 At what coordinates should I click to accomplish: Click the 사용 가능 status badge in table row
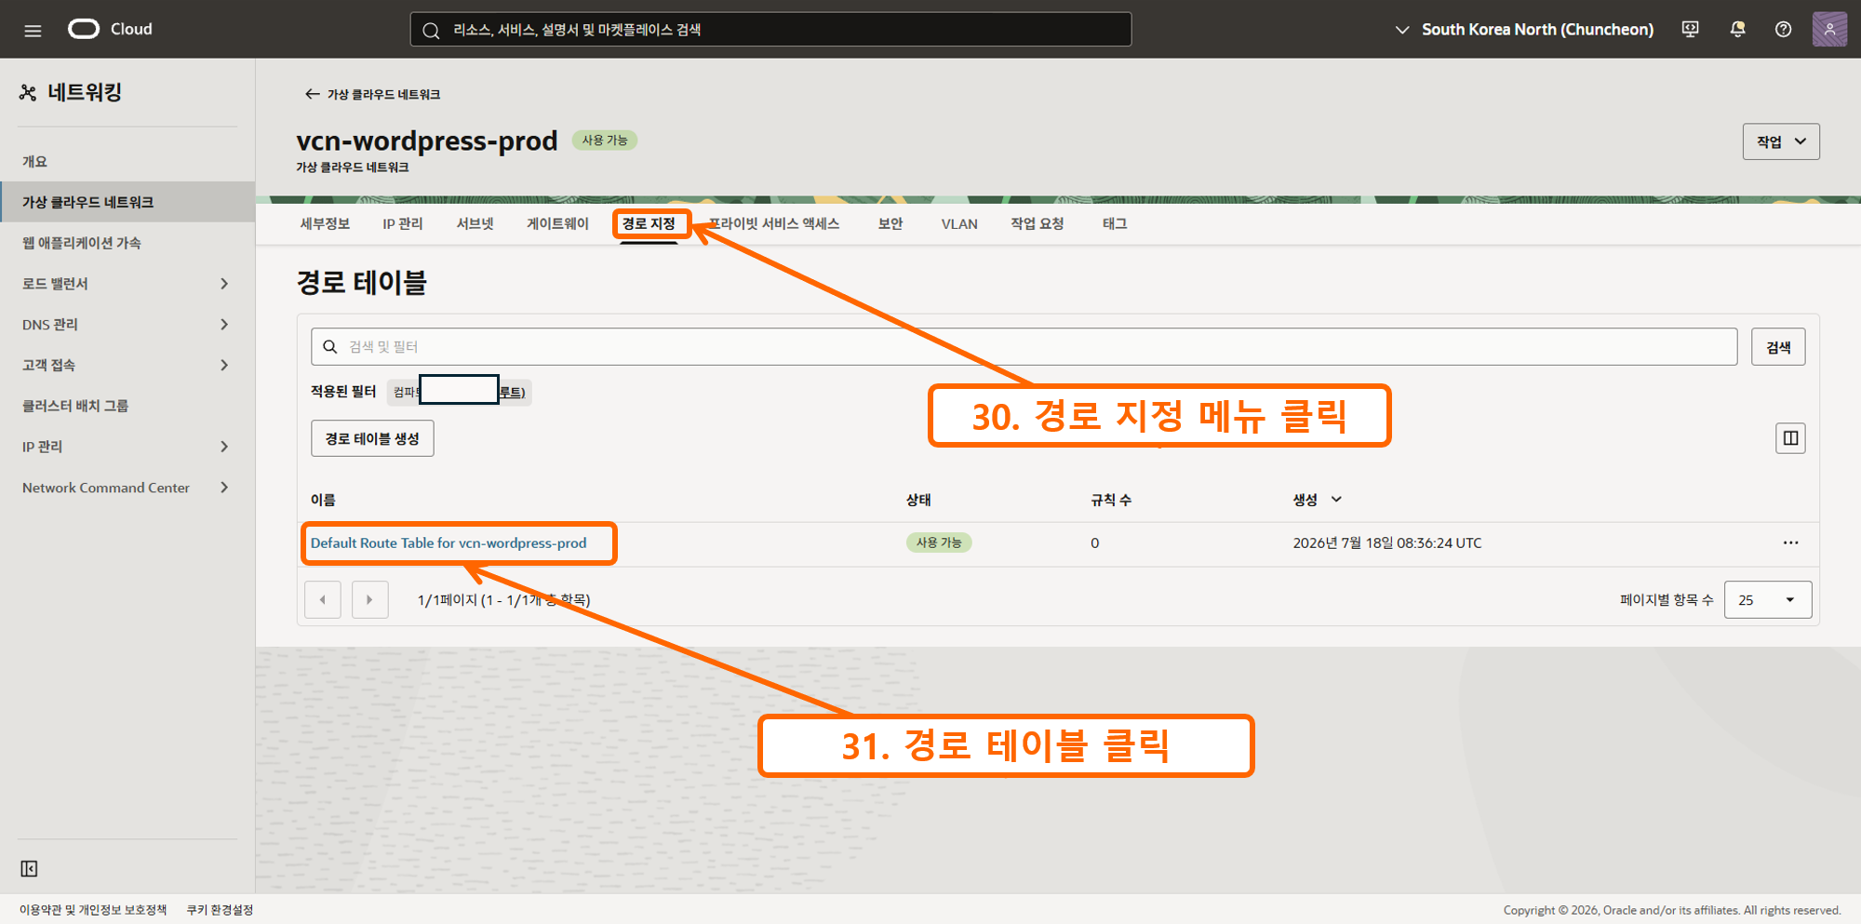(939, 542)
